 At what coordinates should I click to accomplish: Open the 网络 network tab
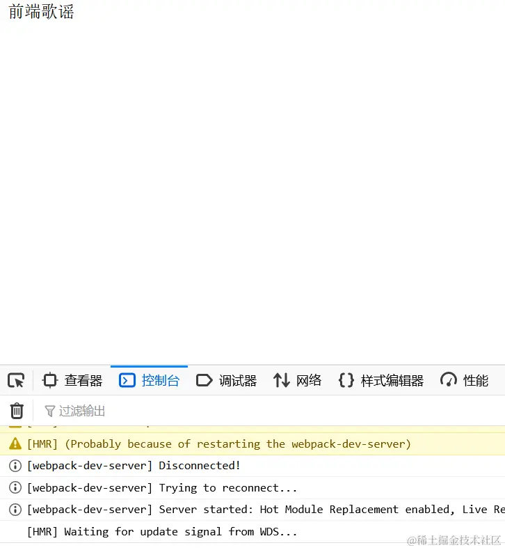click(297, 380)
